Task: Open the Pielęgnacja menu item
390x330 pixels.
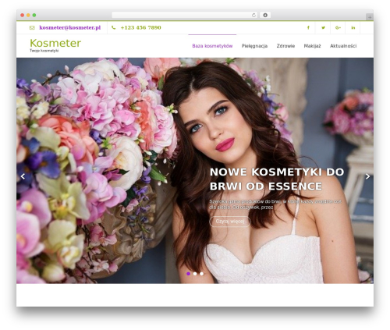Action: [x=254, y=46]
